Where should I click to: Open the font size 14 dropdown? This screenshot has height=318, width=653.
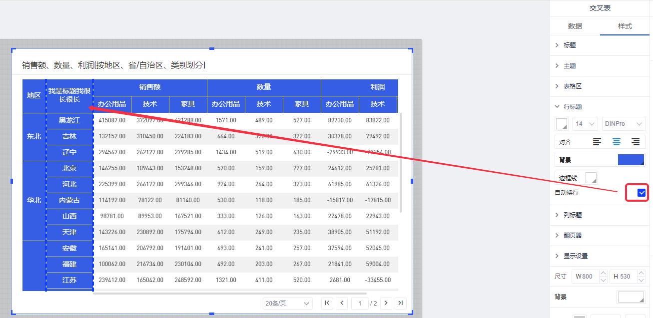pyautogui.click(x=586, y=124)
